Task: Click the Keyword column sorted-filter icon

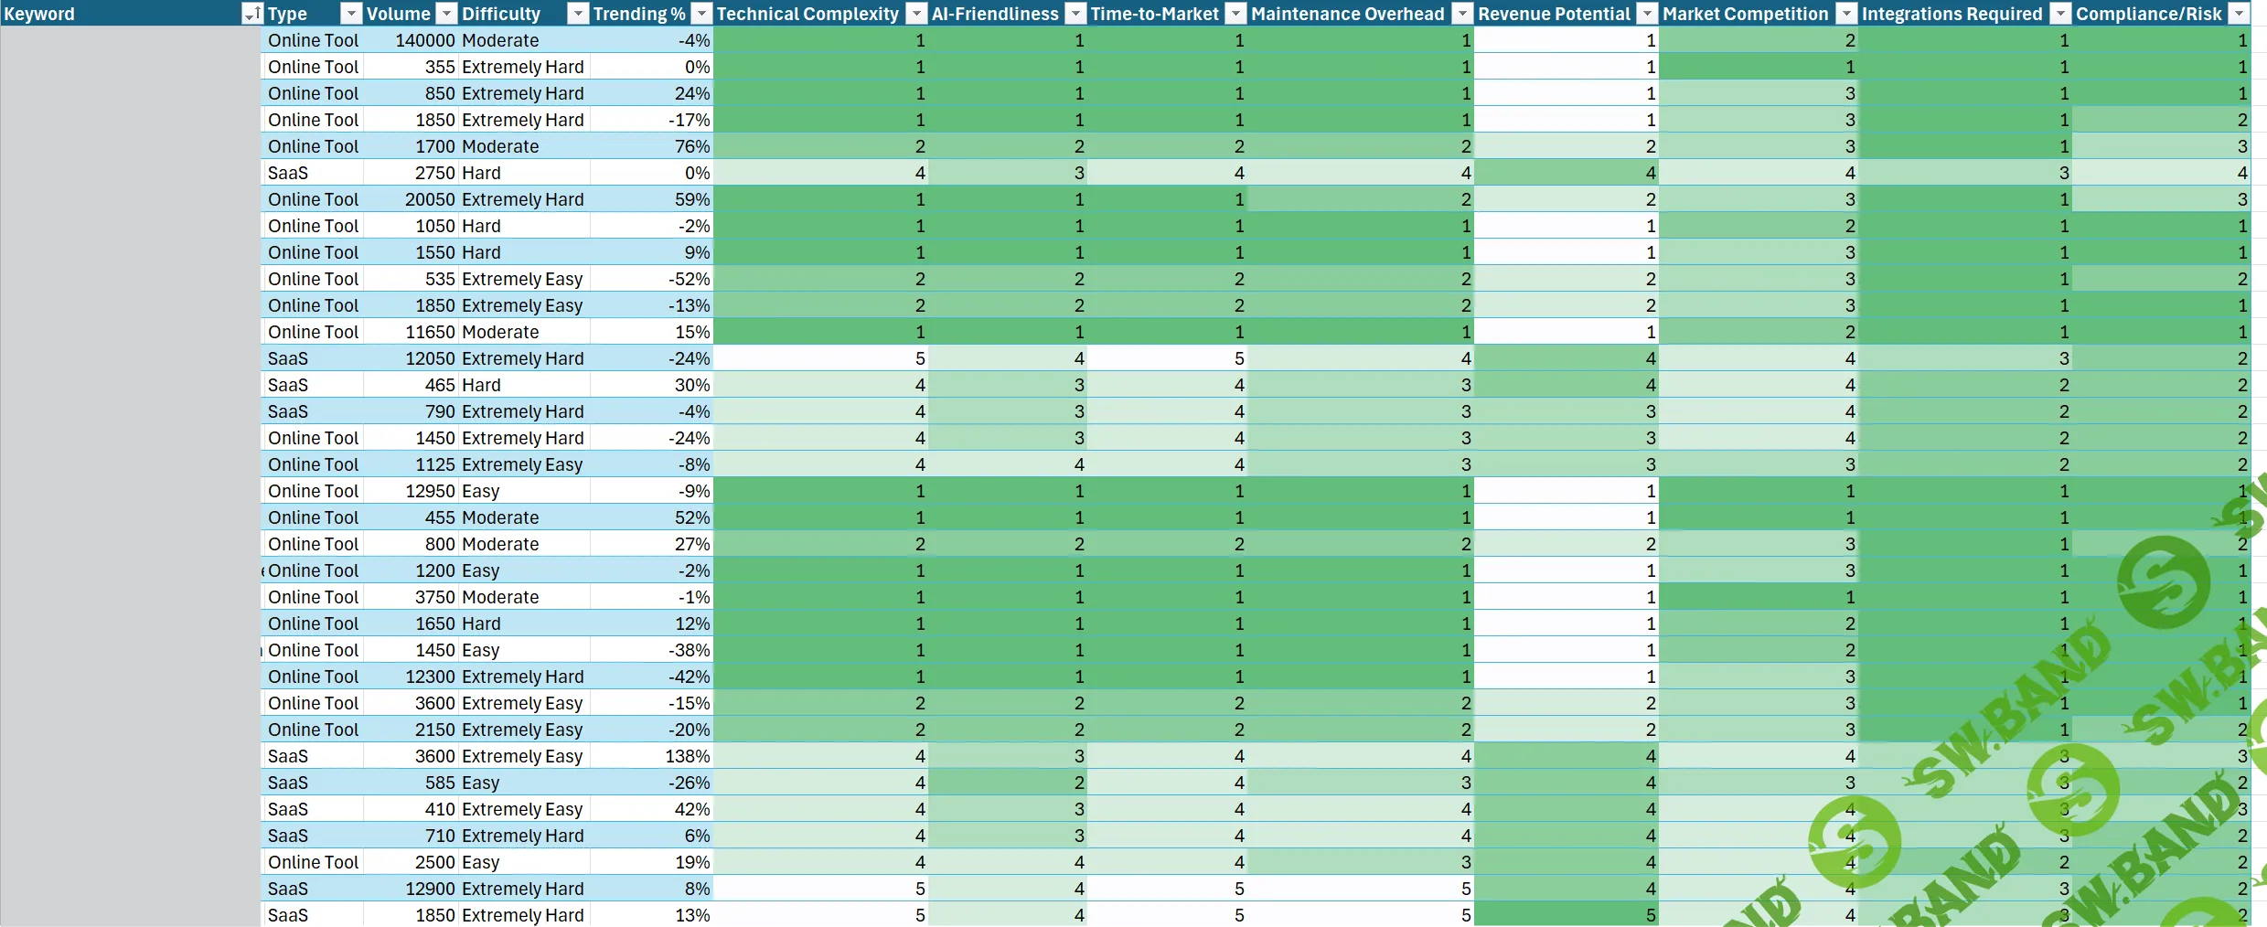Action: 251,14
